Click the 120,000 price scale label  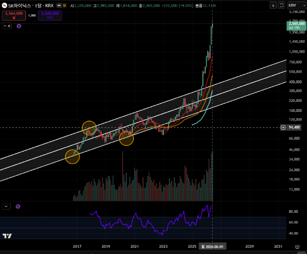pyautogui.click(x=295, y=120)
